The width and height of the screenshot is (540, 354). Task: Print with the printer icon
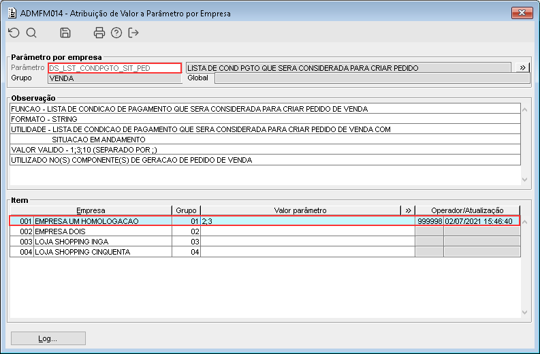click(x=99, y=33)
